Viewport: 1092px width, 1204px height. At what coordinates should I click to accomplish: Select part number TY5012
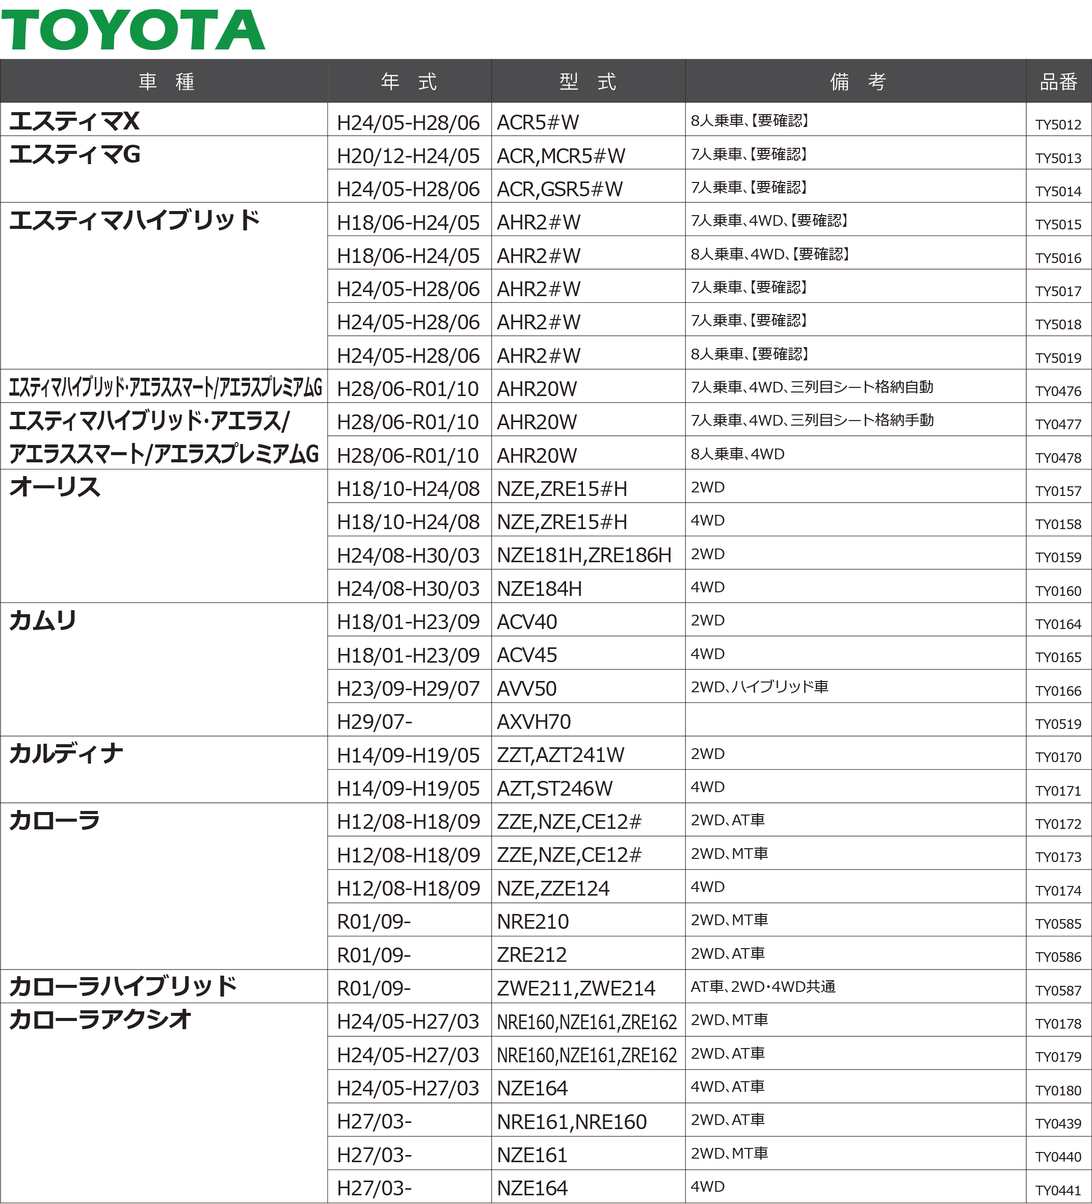tap(1058, 125)
